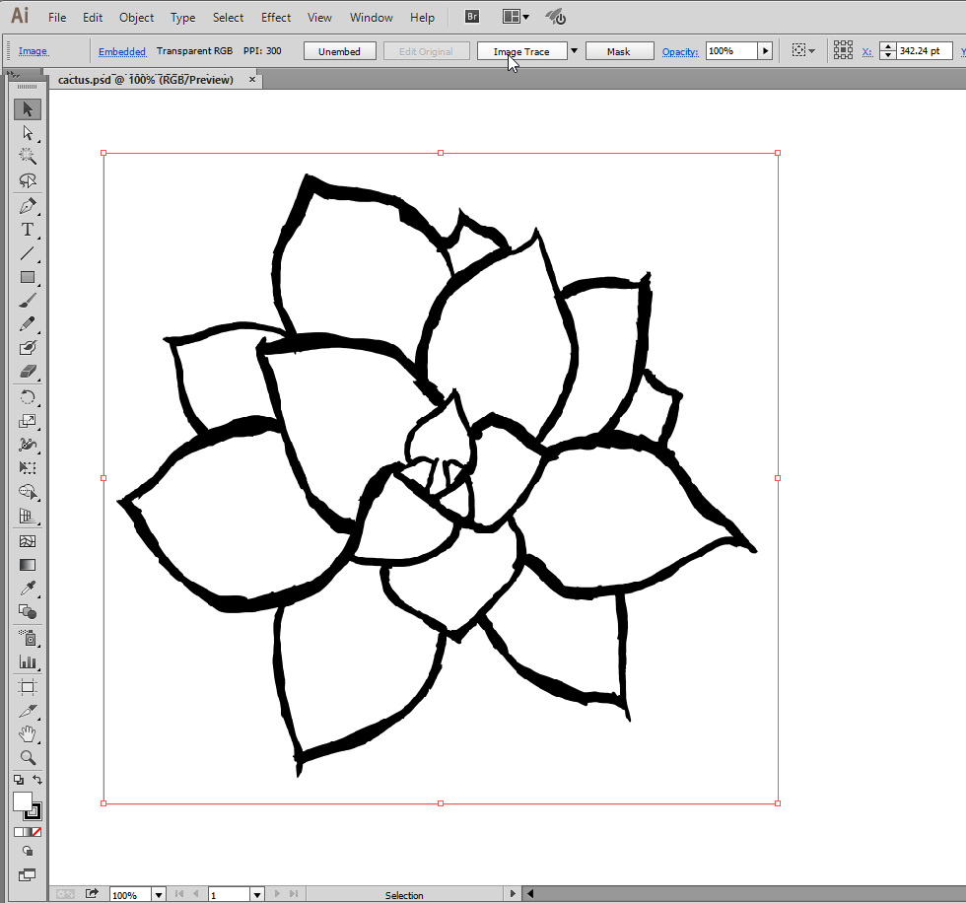Viewport: 966px width, 903px height.
Task: Choose the Paintbrush tool
Action: 28,301
